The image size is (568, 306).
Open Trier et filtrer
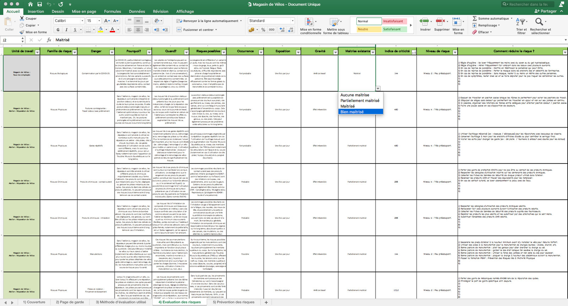point(521,26)
